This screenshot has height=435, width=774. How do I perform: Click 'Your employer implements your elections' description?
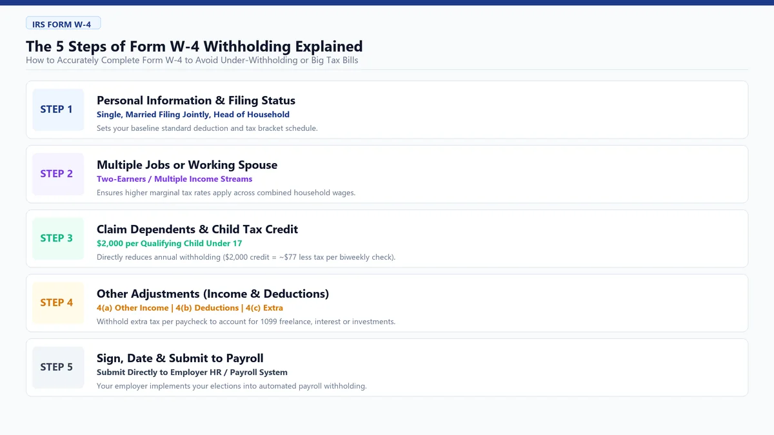click(232, 386)
